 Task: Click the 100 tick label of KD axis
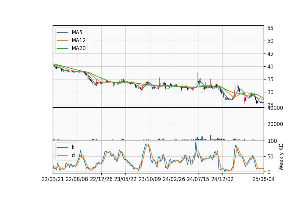point(272,141)
